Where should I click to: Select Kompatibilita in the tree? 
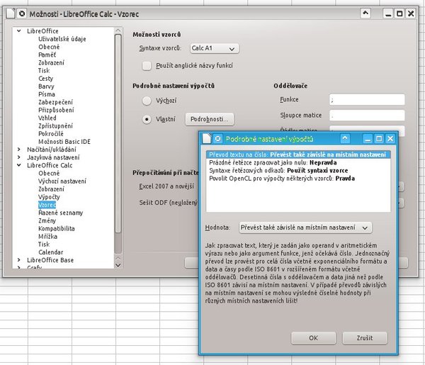57,228
